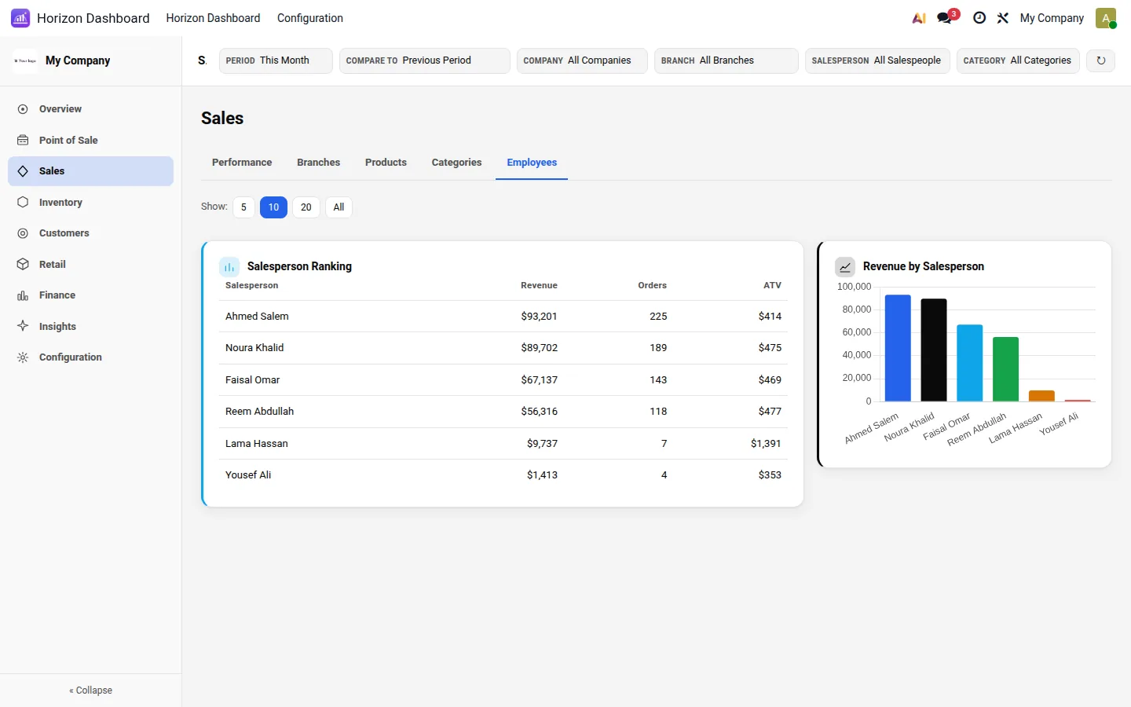Click the Finance bar chart icon
Screen dimensions: 1131x707
(23, 295)
